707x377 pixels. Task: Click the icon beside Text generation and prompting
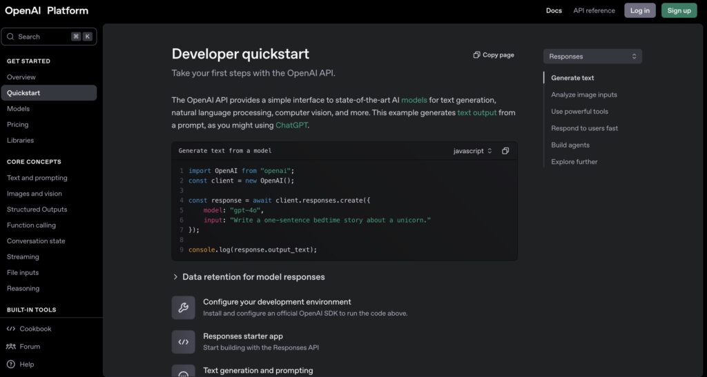(x=183, y=371)
